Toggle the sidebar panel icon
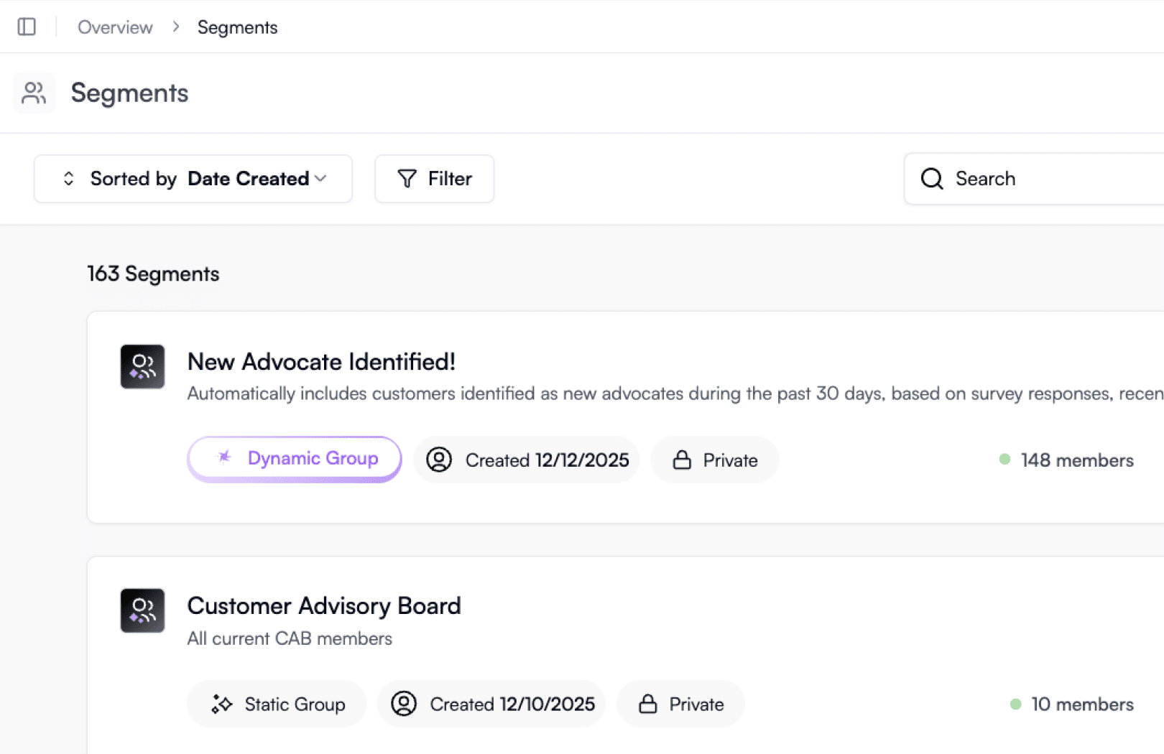Image resolution: width=1164 pixels, height=754 pixels. pyautogui.click(x=27, y=27)
